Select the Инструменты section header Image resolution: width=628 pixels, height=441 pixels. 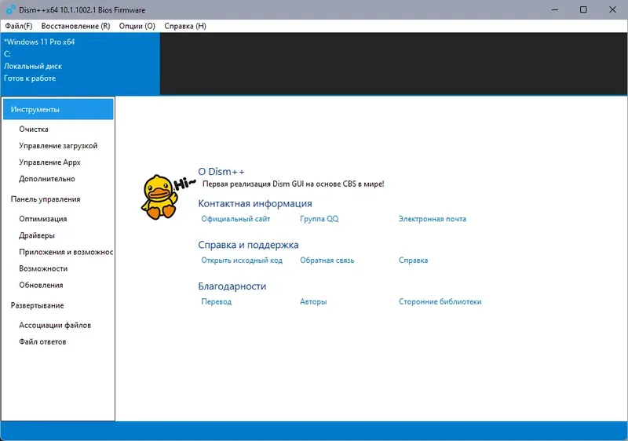[x=58, y=109]
